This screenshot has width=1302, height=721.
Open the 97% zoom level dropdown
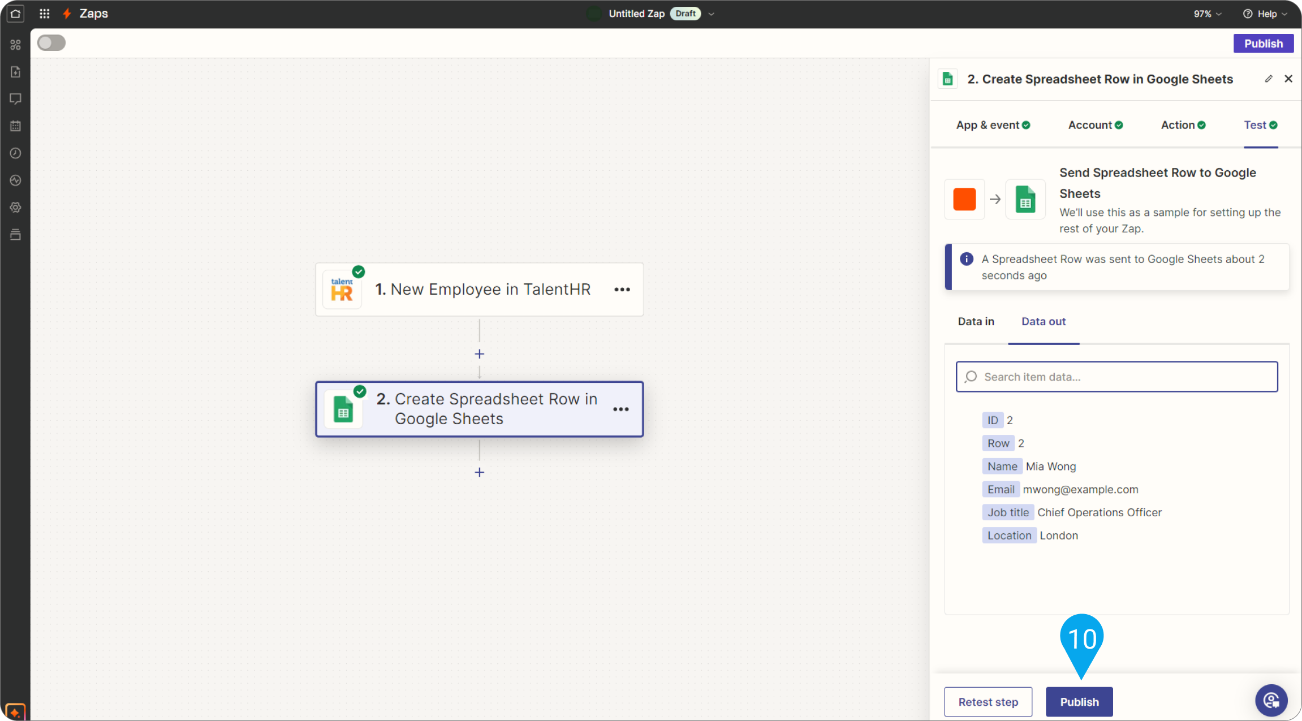pos(1208,14)
